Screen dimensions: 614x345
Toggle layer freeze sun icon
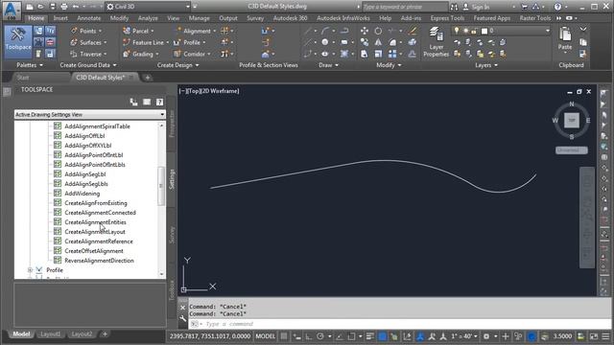tap(466, 31)
